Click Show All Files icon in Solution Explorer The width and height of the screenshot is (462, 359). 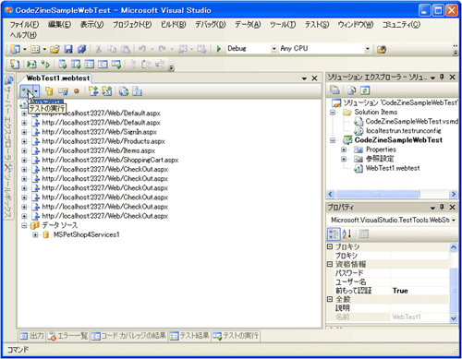tap(351, 90)
